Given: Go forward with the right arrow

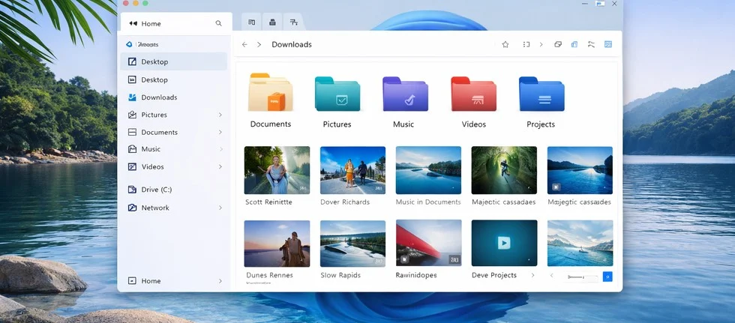Looking at the screenshot, I should click(x=259, y=45).
